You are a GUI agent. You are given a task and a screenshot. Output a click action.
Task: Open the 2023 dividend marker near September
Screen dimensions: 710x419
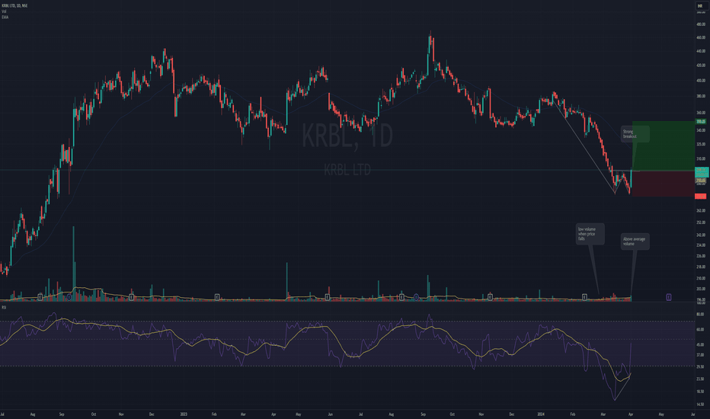[416, 297]
